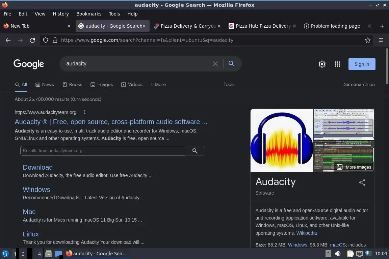Click the eject removable media tray icon
389x259 pixels.
pos(328,254)
